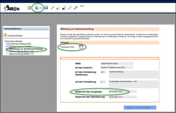The height and width of the screenshot is (113, 176).
Task: Click the MRN: label
Action: (78, 64)
